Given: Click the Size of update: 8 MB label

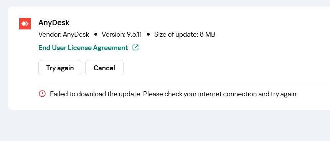Looking at the screenshot, I should coord(185,34).
